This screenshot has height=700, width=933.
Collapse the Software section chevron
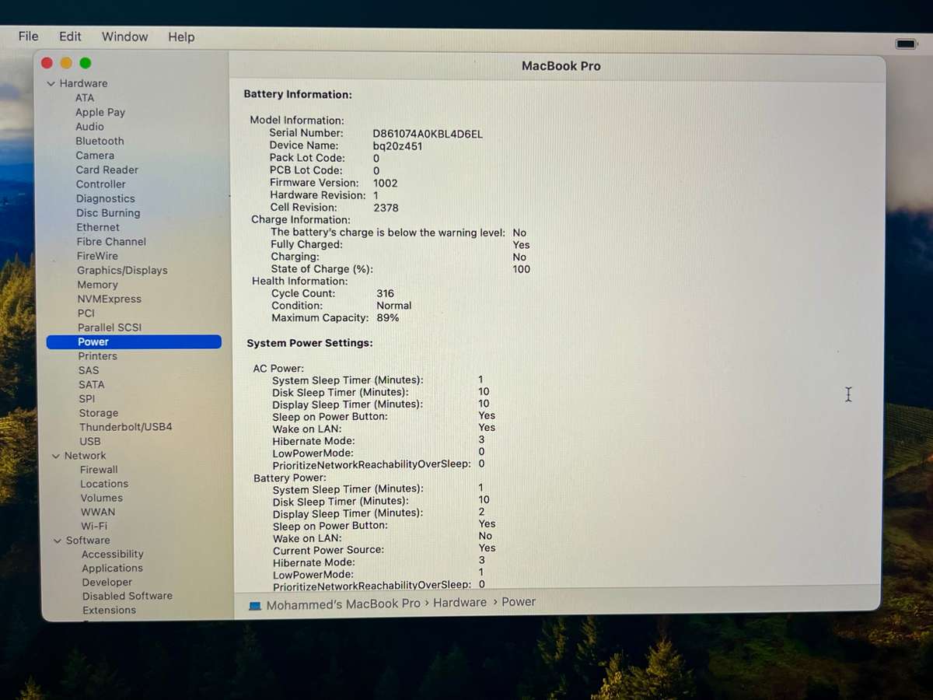click(x=58, y=541)
